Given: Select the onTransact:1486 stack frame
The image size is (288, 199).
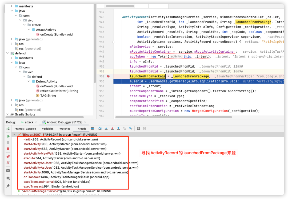Looking at the screenshot, I should [x=66, y=177].
